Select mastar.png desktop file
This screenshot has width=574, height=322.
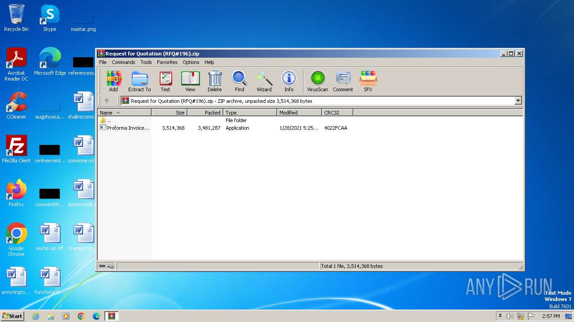pyautogui.click(x=83, y=21)
